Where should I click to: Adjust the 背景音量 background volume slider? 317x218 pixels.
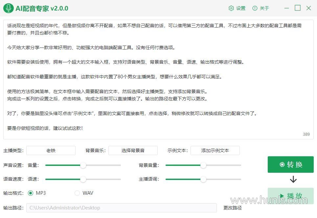click(x=203, y=165)
